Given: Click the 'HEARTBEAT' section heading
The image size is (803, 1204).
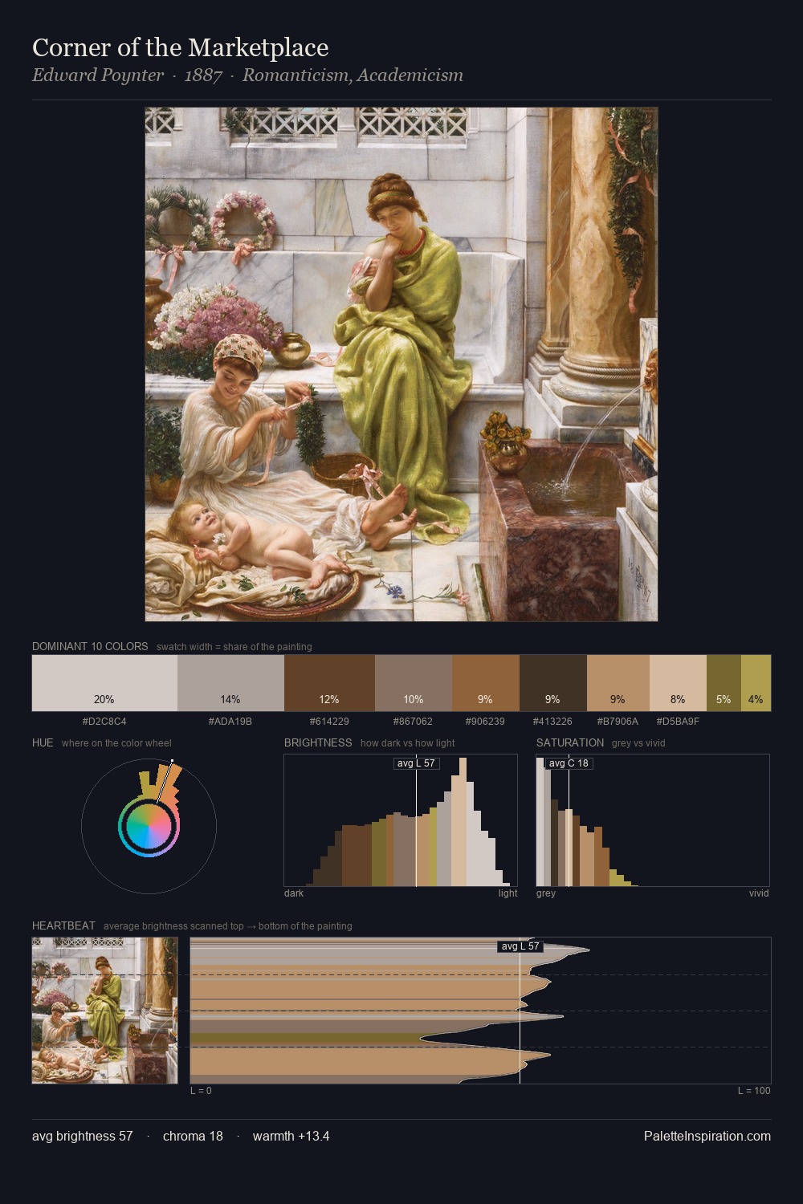Looking at the screenshot, I should click(x=63, y=925).
